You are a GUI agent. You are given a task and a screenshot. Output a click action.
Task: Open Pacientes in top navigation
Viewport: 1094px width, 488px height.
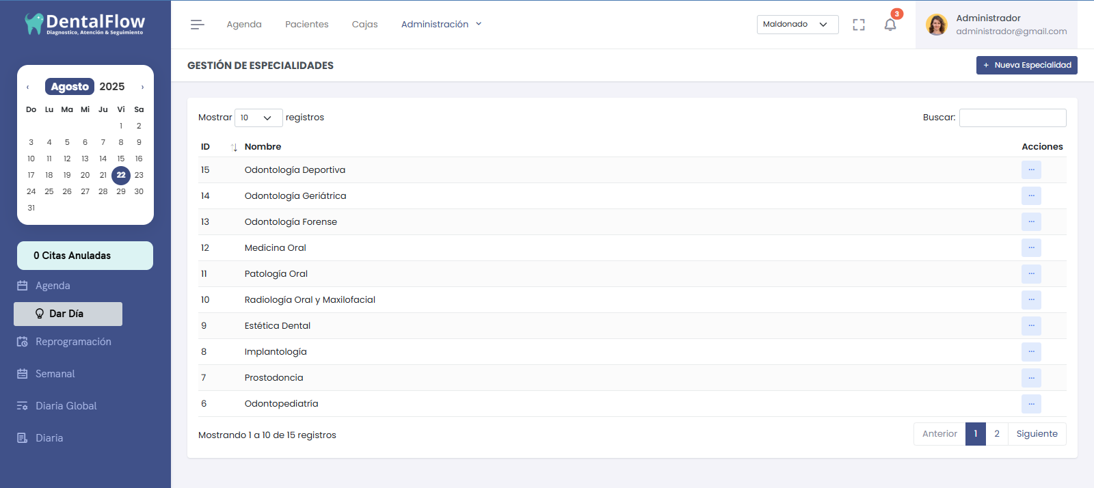[306, 25]
